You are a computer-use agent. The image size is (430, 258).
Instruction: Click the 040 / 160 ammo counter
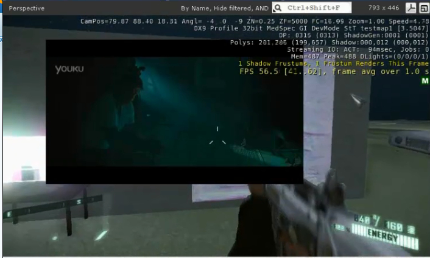(384, 223)
